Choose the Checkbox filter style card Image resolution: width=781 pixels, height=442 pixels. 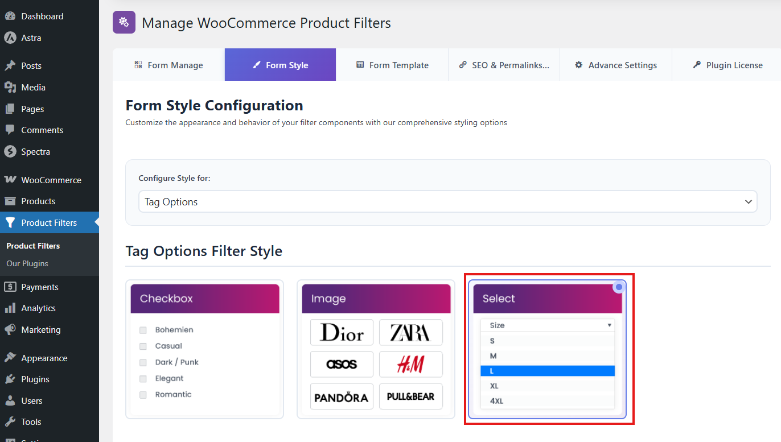(x=204, y=349)
